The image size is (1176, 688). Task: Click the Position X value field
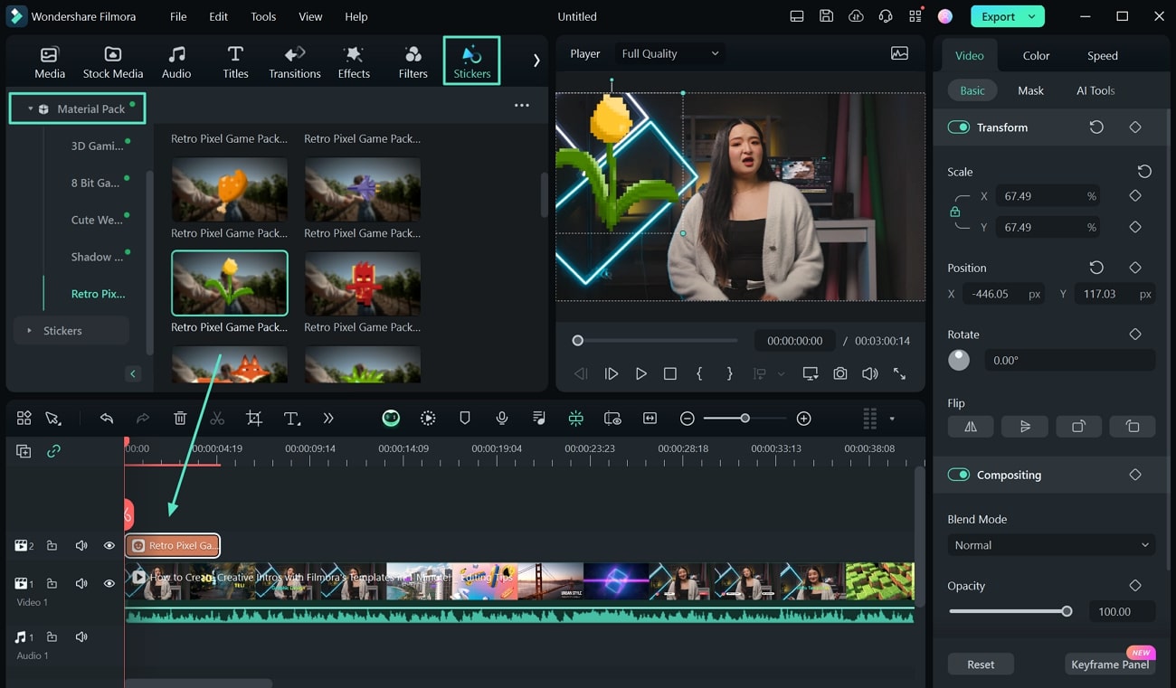tap(1004, 294)
